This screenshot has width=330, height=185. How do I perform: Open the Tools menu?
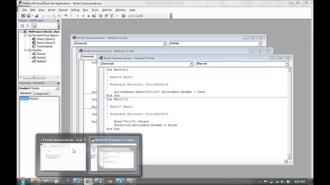[95, 10]
